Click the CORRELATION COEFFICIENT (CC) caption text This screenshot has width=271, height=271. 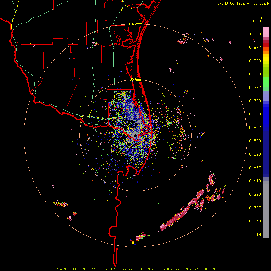click(x=95, y=269)
